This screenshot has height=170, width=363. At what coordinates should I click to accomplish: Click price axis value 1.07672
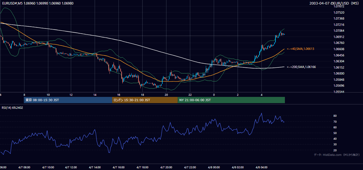pyautogui.click(x=339, y=6)
